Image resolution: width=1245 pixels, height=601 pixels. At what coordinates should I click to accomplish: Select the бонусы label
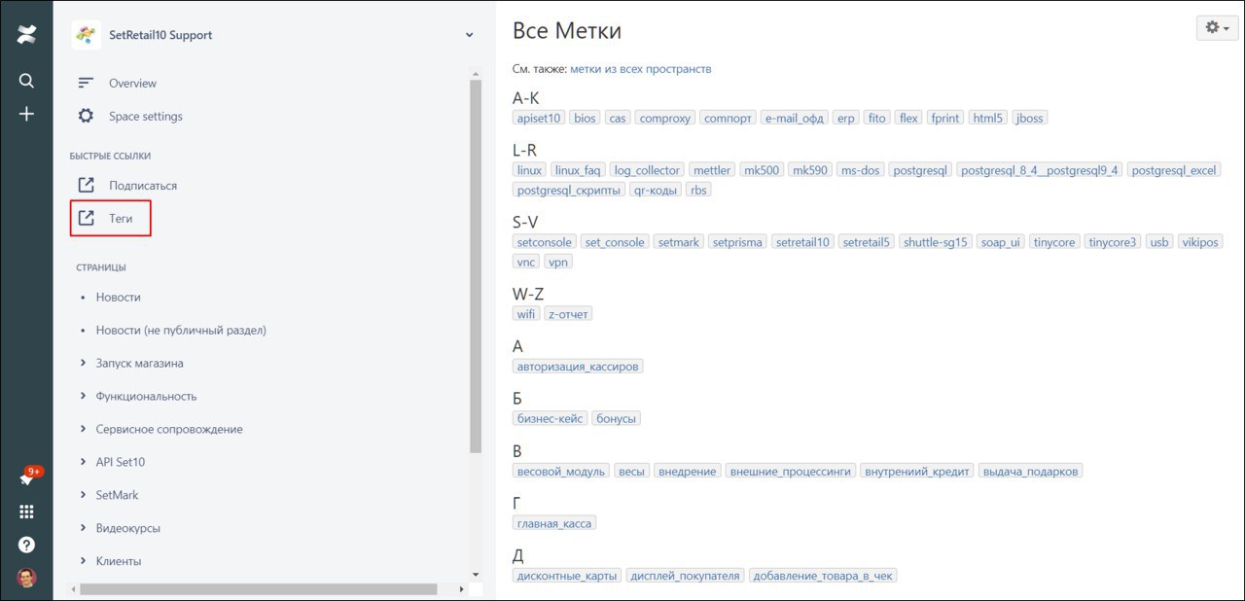pyautogui.click(x=617, y=419)
